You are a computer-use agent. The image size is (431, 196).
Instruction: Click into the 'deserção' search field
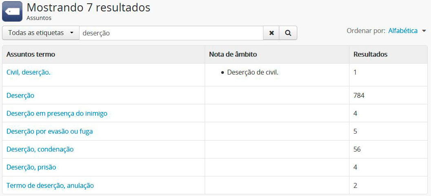(x=171, y=33)
